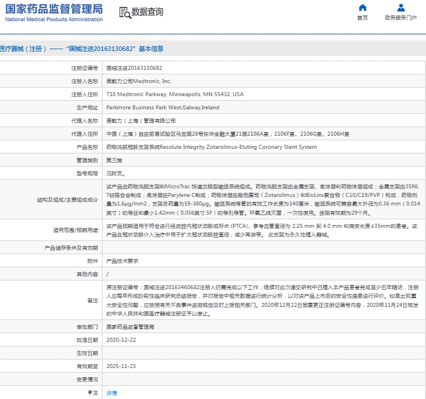Viewport: 426px width, 399px height.
Task: Open the 政务服务门户 person icon
Action: coord(401,7)
